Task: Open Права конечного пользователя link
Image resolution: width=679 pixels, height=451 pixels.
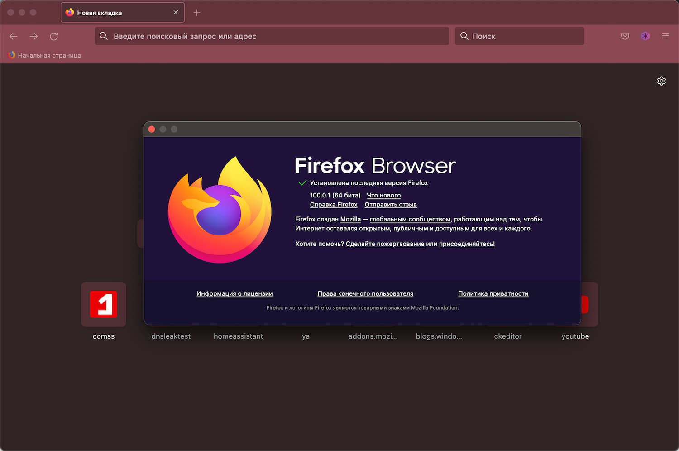Action: (365, 294)
